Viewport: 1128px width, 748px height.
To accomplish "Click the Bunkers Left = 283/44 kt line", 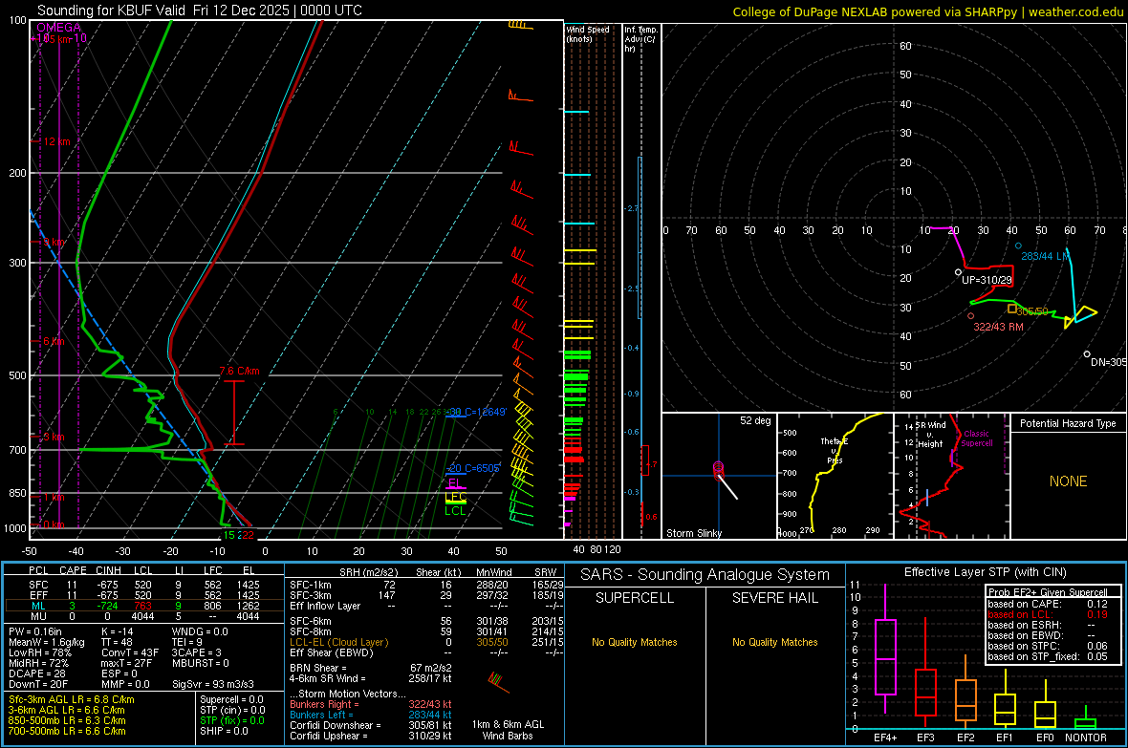I will pyautogui.click(x=371, y=715).
